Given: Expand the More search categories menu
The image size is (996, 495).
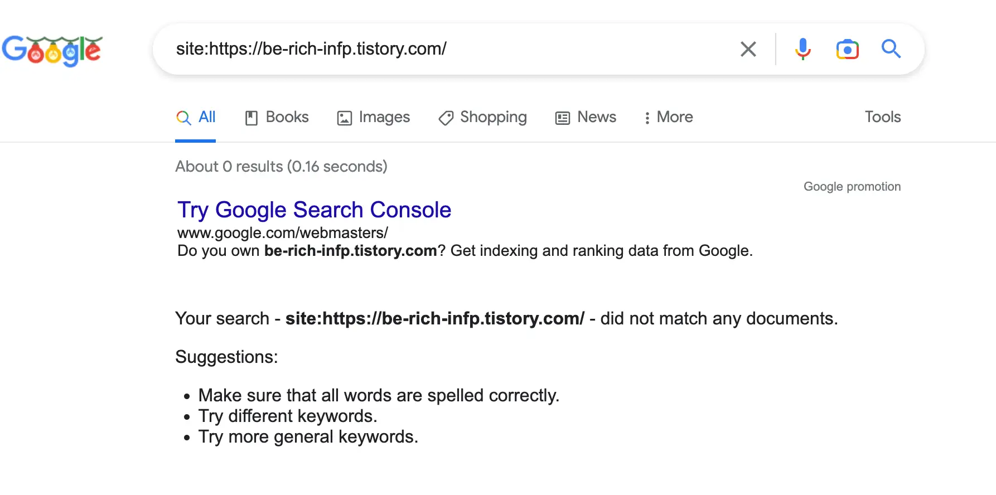Looking at the screenshot, I should 668,117.
